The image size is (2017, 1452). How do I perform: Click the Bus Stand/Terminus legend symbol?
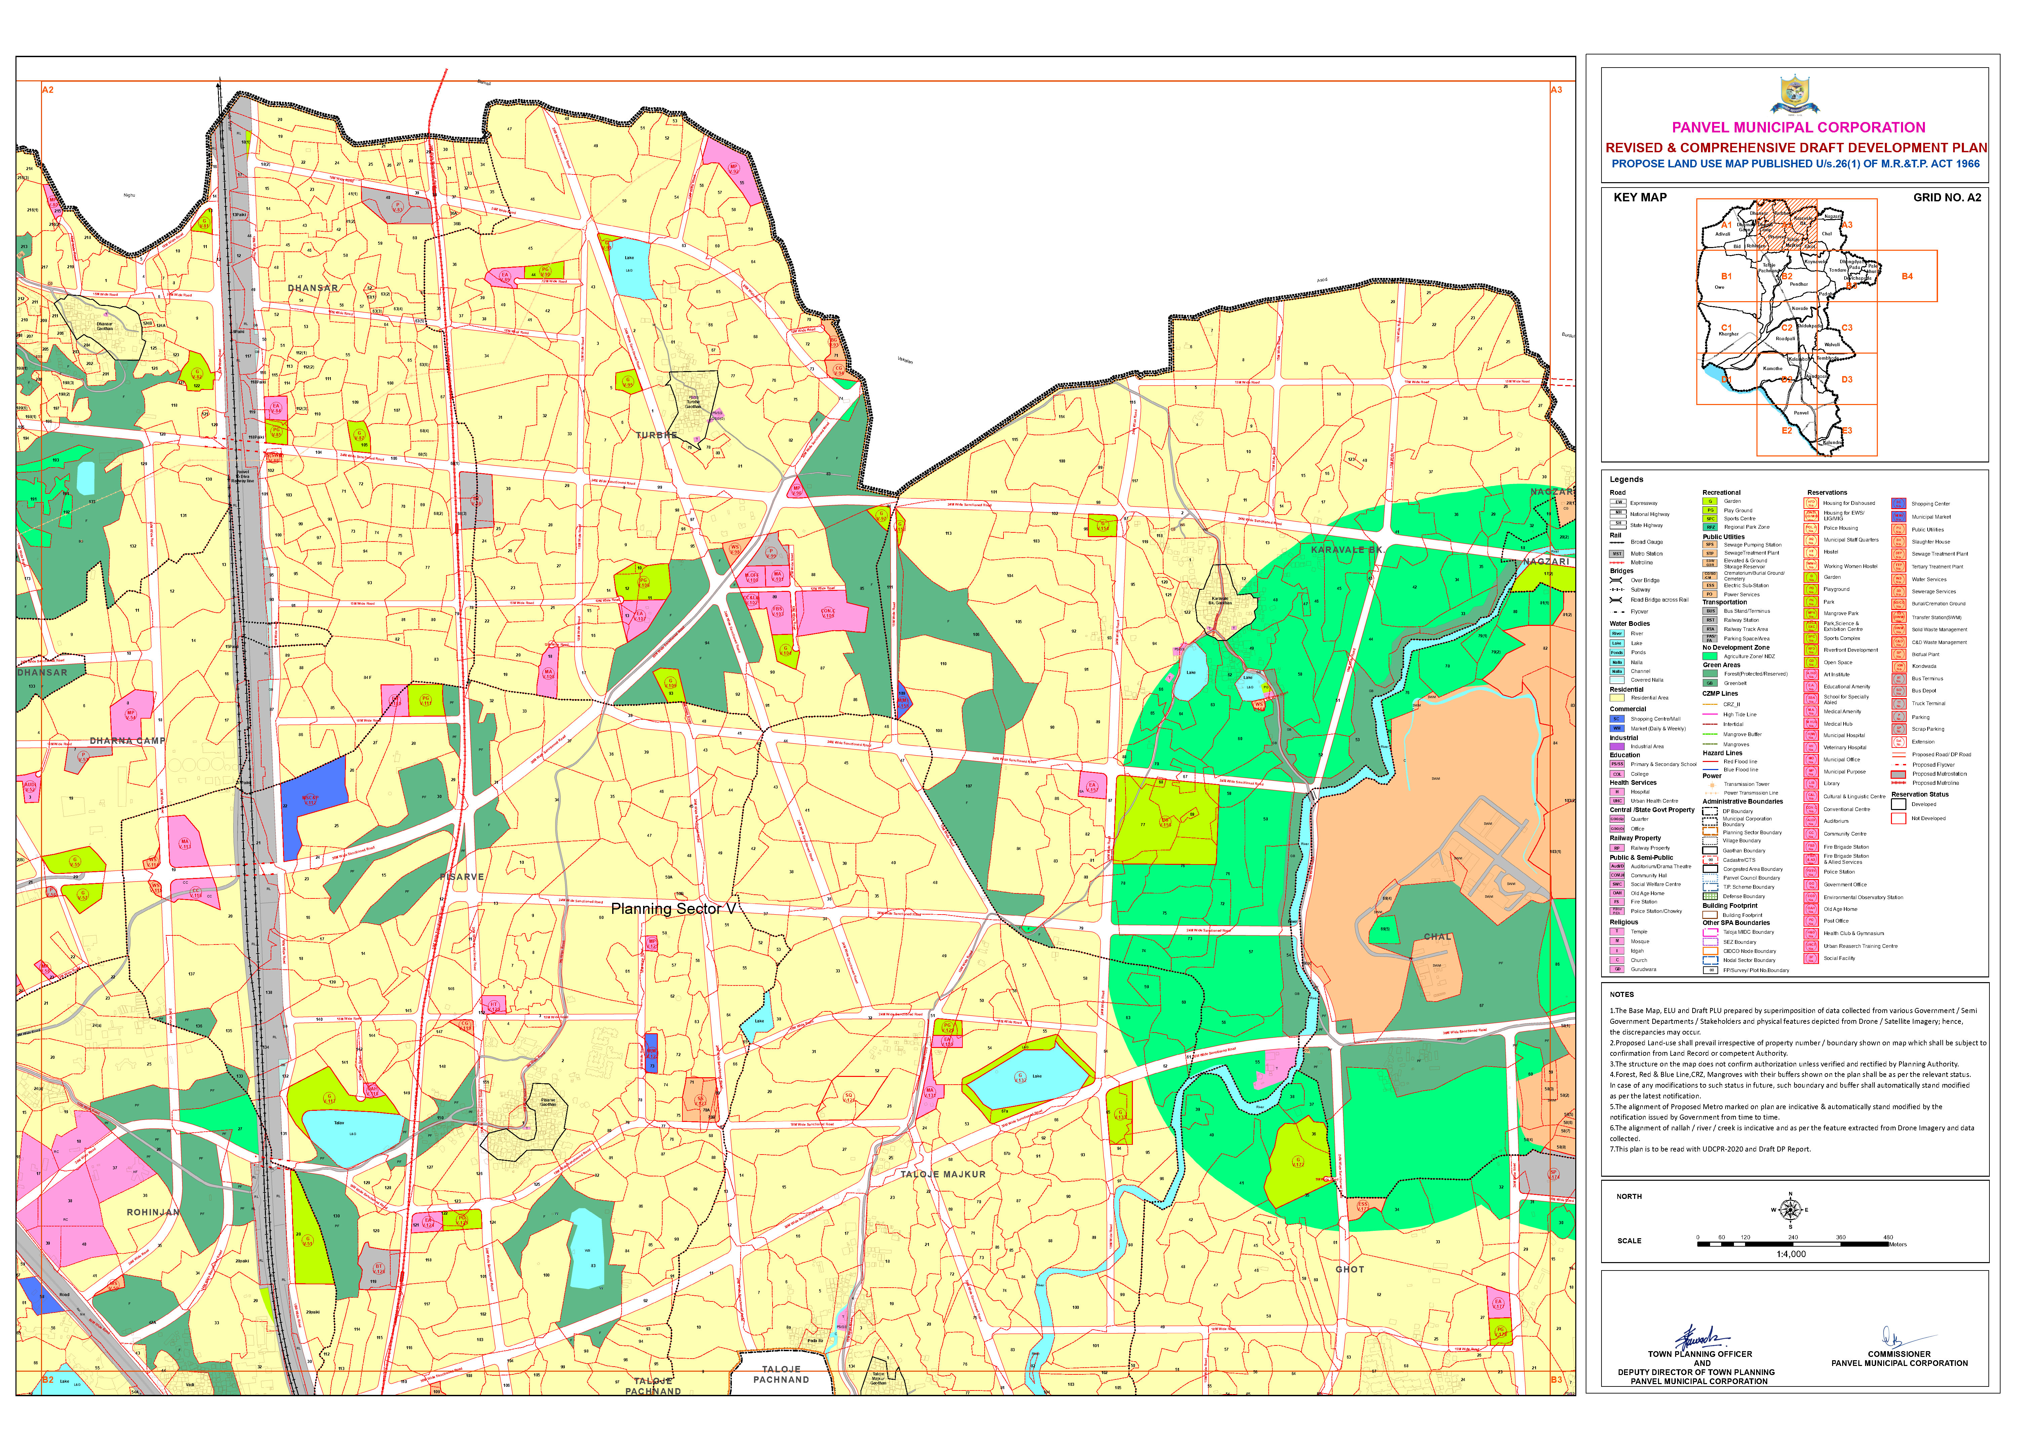click(x=1710, y=611)
